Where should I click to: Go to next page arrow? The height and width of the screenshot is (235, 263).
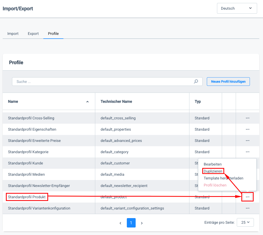click(142, 223)
